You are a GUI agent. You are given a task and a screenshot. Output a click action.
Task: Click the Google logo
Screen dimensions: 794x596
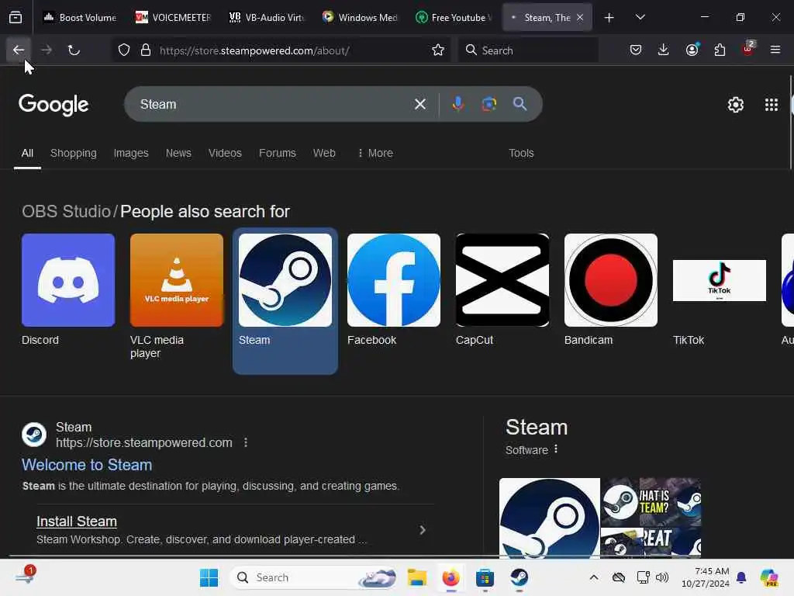(x=54, y=105)
